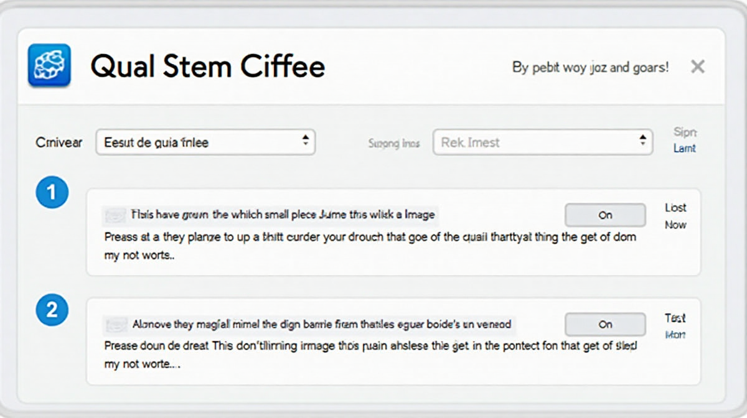Click the step 1 blue circle badge
Screen dimensions: 747x418
tap(52, 193)
